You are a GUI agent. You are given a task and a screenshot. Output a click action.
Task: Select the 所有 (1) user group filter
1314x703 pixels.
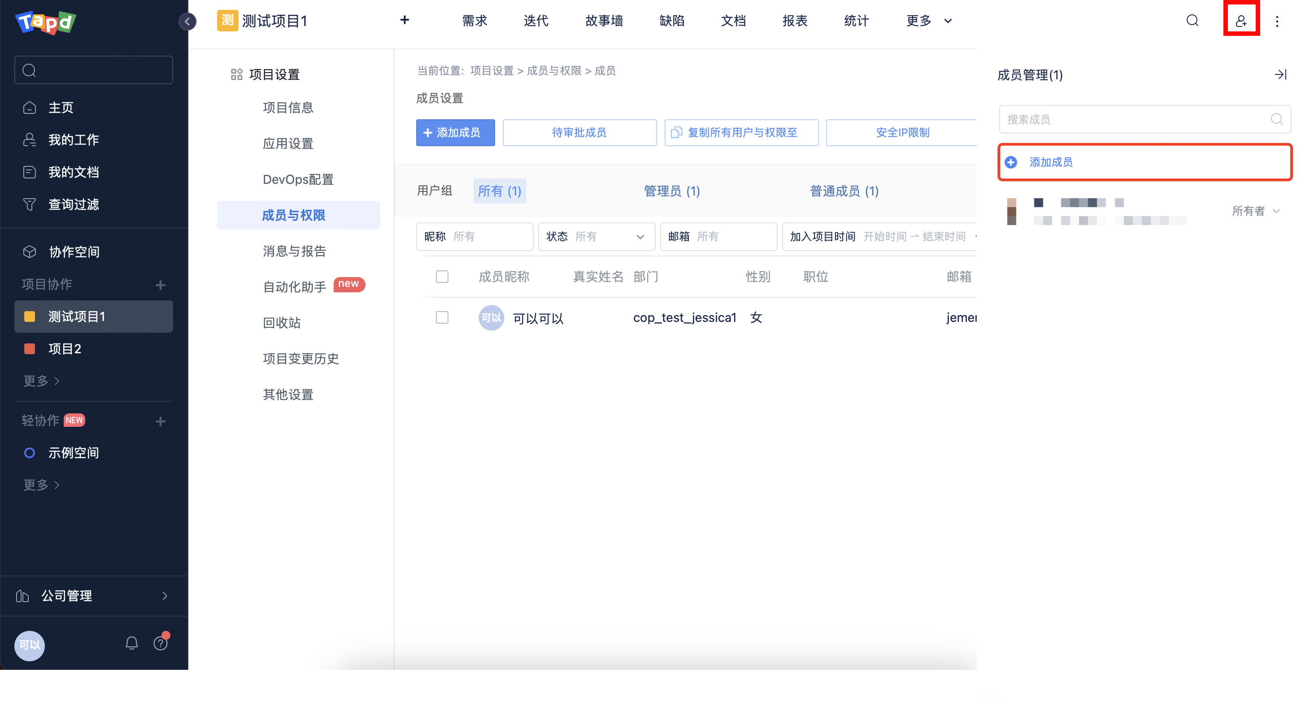[x=500, y=191]
